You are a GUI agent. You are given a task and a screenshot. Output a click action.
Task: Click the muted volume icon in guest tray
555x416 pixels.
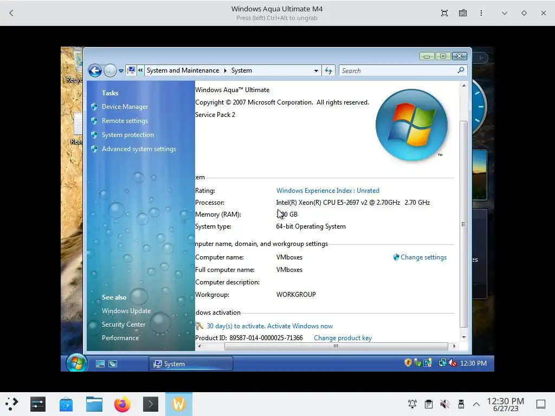pyautogui.click(x=453, y=362)
